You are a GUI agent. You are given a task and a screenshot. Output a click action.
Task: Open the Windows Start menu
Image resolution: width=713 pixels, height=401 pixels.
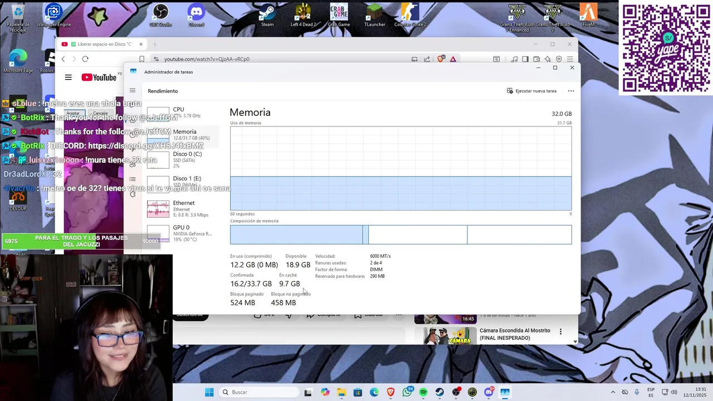tap(209, 392)
